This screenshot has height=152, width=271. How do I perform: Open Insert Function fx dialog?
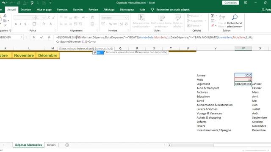tap(49, 37)
